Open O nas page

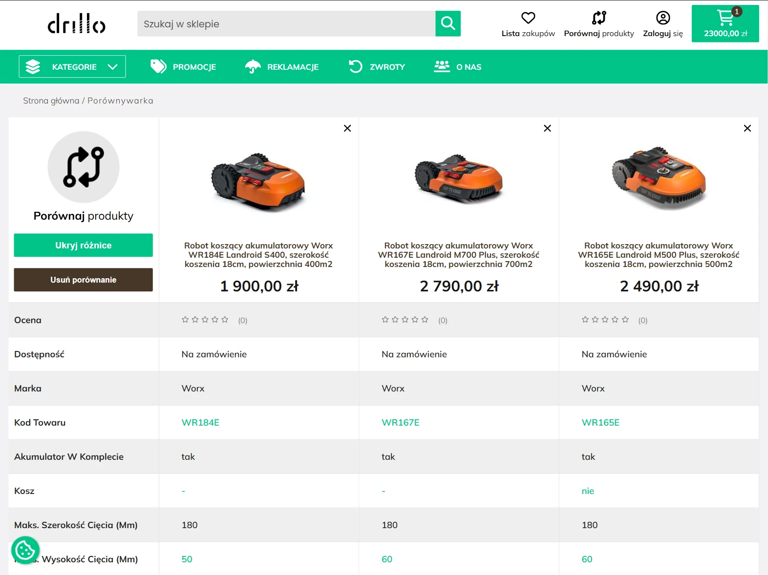pos(458,67)
